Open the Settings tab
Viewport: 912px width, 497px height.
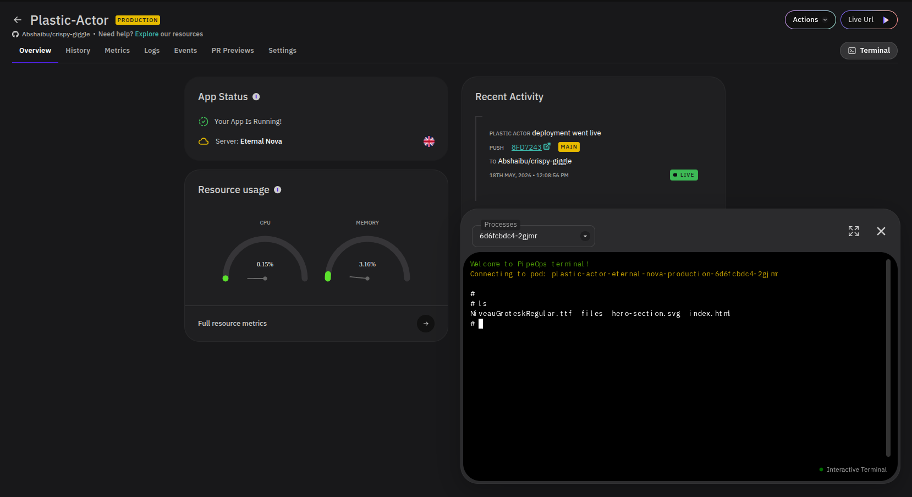point(282,51)
